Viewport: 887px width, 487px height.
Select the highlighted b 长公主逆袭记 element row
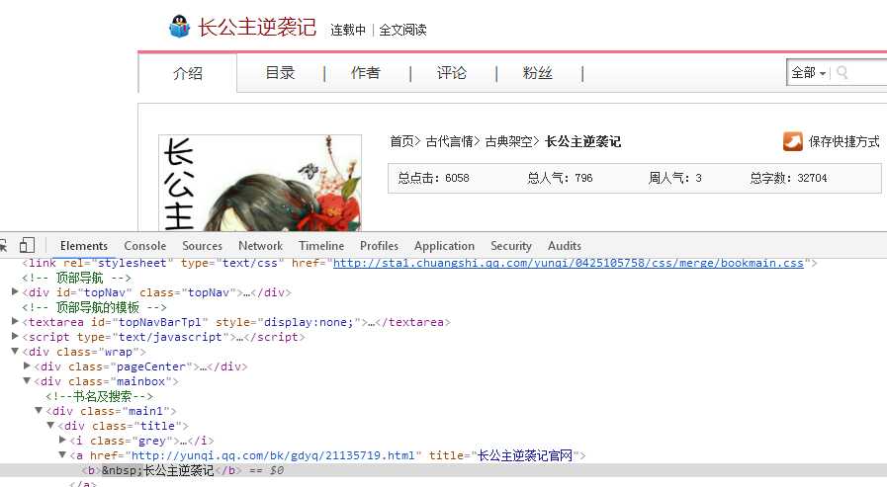click(443, 470)
